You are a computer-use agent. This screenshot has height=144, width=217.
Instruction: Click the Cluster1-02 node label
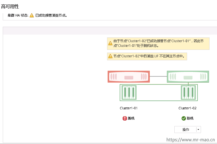tap(187, 108)
